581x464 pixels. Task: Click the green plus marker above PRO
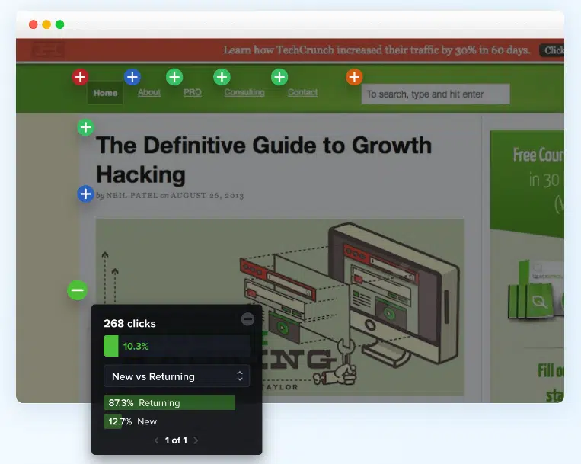[x=174, y=77]
